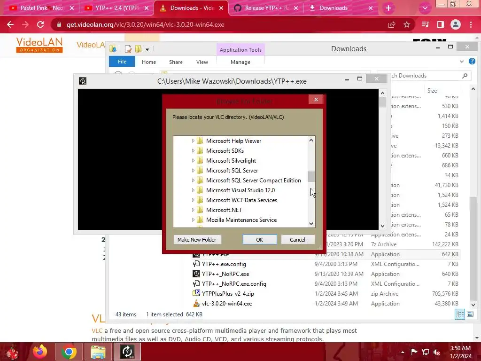This screenshot has width=481, height=361.
Task: Expand Microsoft WCF Data Services folder
Action: (x=193, y=200)
